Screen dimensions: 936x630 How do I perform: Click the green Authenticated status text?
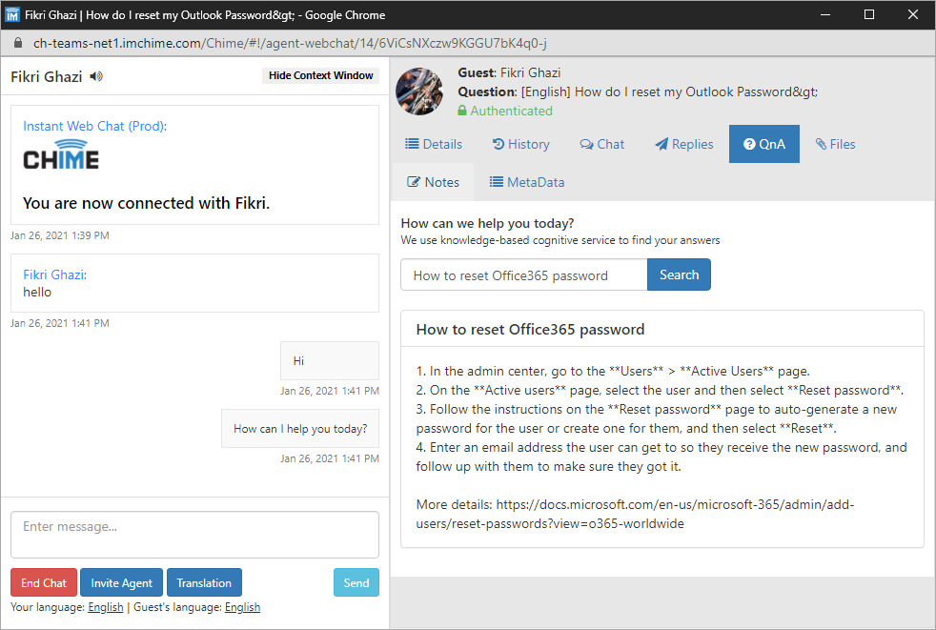(x=511, y=111)
